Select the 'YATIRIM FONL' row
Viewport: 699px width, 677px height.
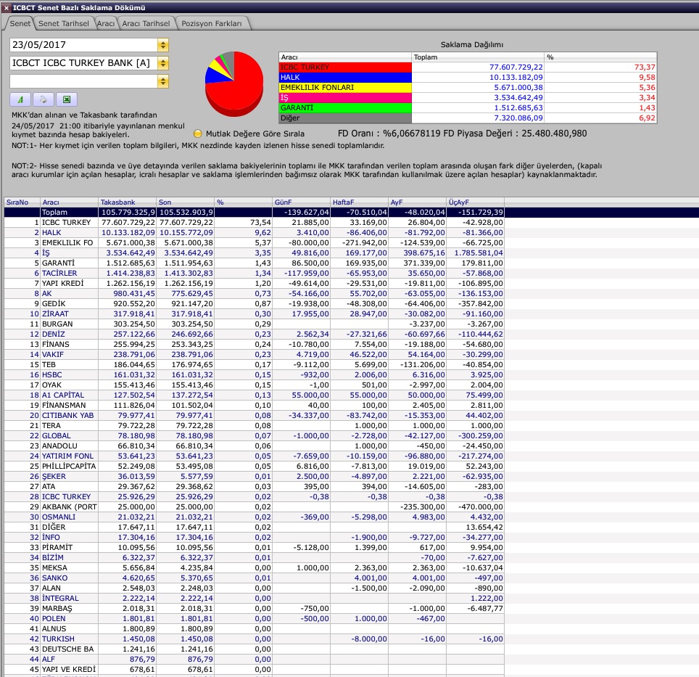254,456
